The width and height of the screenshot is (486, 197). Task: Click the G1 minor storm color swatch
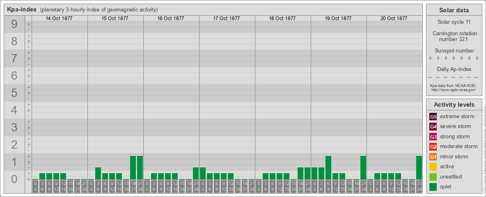[x=433, y=157]
